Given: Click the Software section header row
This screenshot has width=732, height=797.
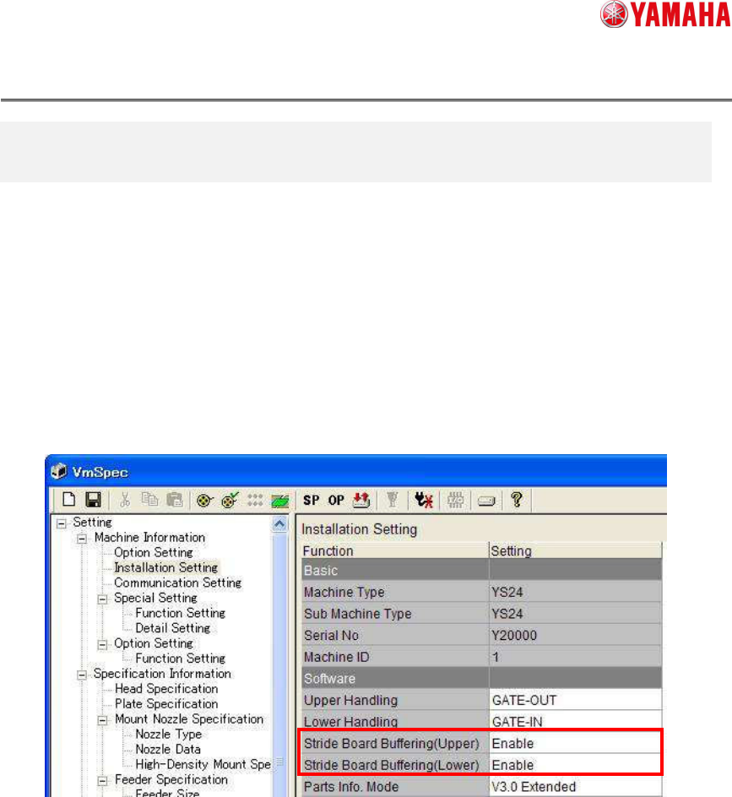Looking at the screenshot, I should point(482,679).
